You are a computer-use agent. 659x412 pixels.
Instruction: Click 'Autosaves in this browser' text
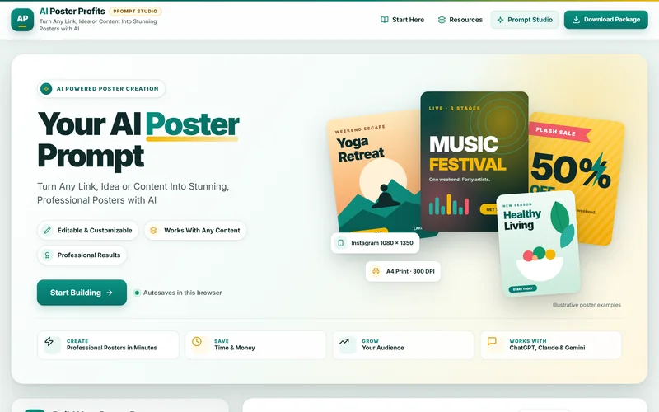click(x=182, y=293)
